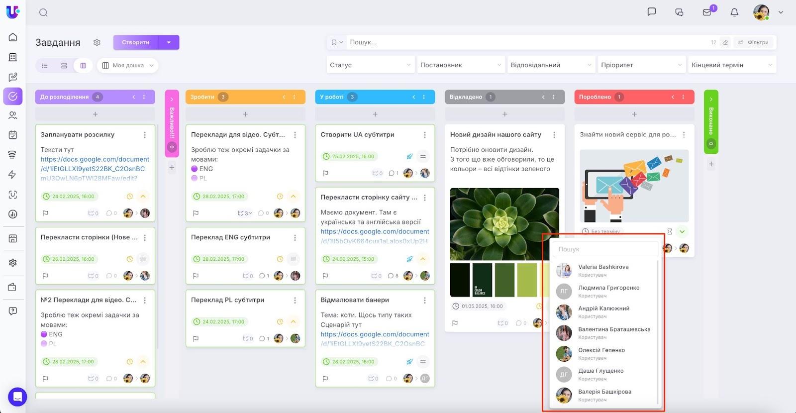
Task: Open the Фільтри button
Action: (x=753, y=42)
